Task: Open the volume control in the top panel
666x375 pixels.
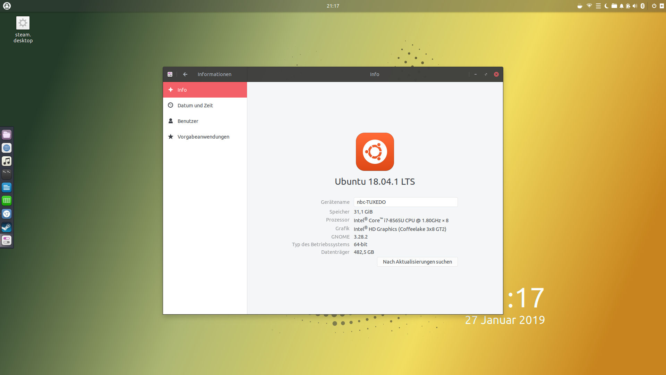Action: coord(635,6)
